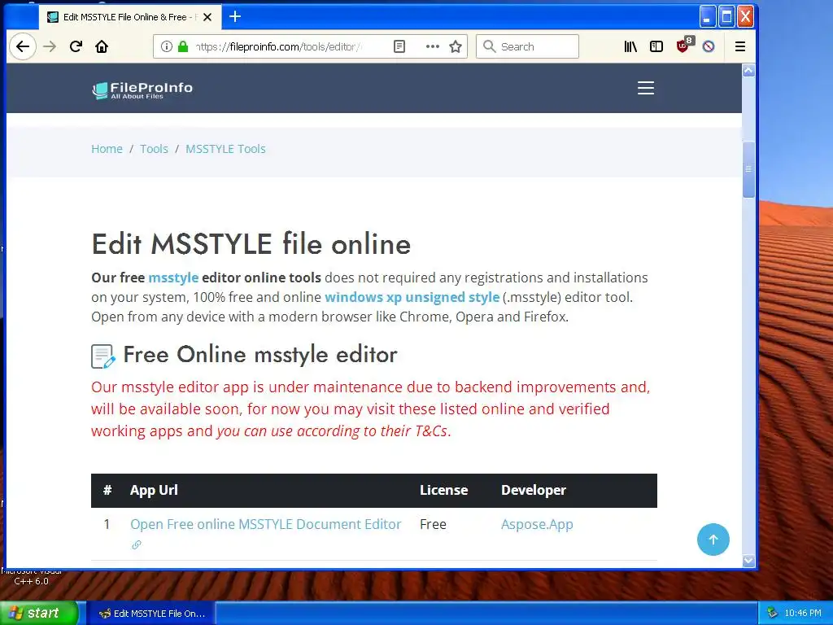Image resolution: width=833 pixels, height=625 pixels.
Task: Open Firefox hamburger menu
Action: [x=739, y=46]
